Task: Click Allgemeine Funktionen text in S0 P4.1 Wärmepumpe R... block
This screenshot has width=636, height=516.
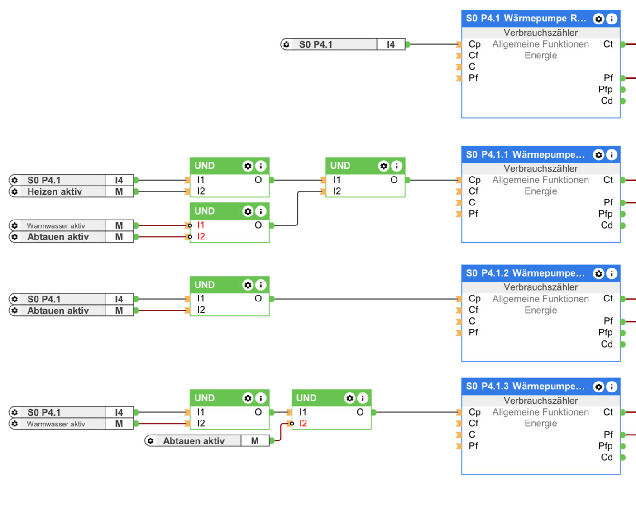Action: [x=541, y=44]
